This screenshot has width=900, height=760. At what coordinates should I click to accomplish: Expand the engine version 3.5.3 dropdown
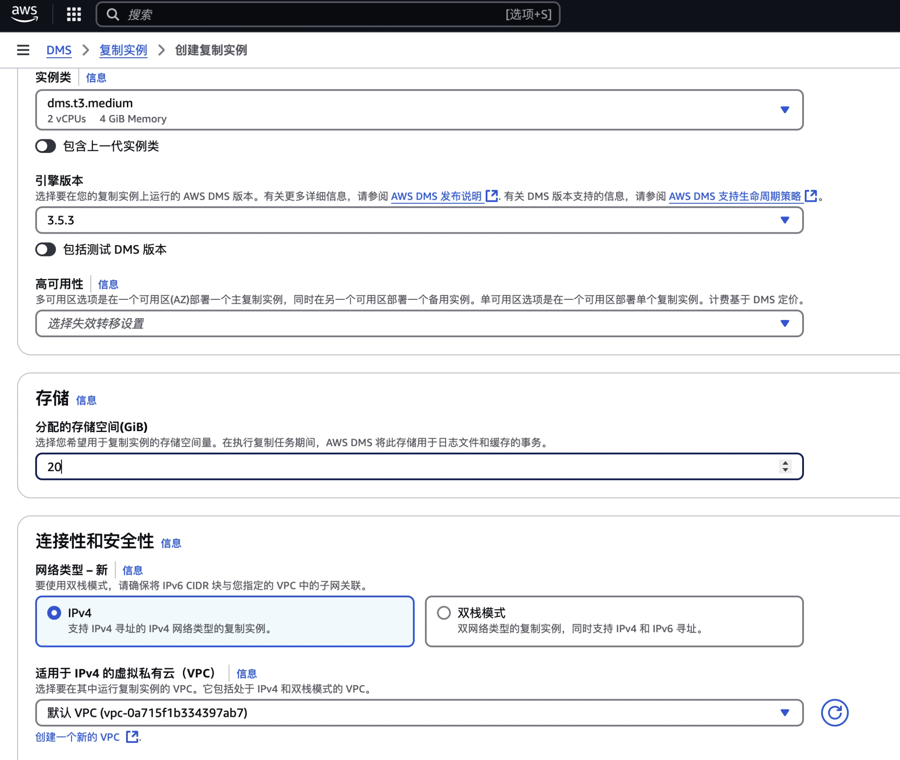(419, 220)
